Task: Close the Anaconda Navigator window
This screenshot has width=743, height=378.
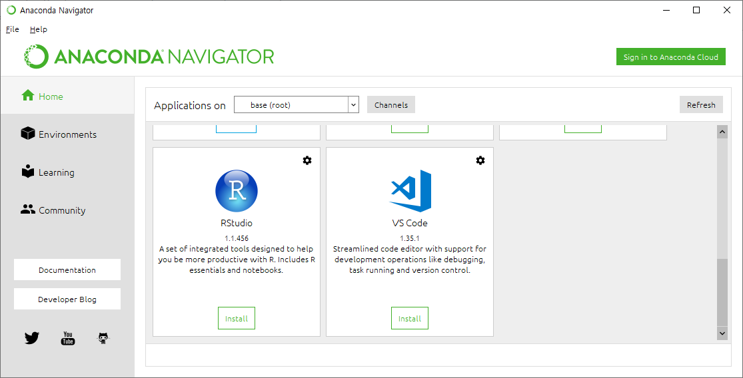Action: point(727,10)
